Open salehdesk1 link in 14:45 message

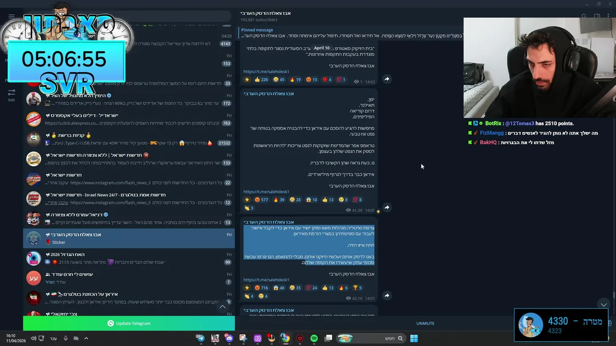(266, 192)
